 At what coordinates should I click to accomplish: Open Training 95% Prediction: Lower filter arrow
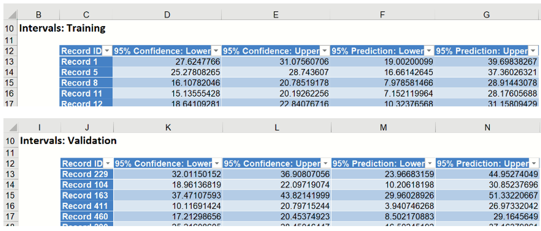(x=429, y=51)
